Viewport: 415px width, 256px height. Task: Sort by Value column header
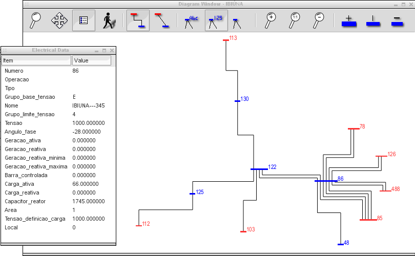92,60
